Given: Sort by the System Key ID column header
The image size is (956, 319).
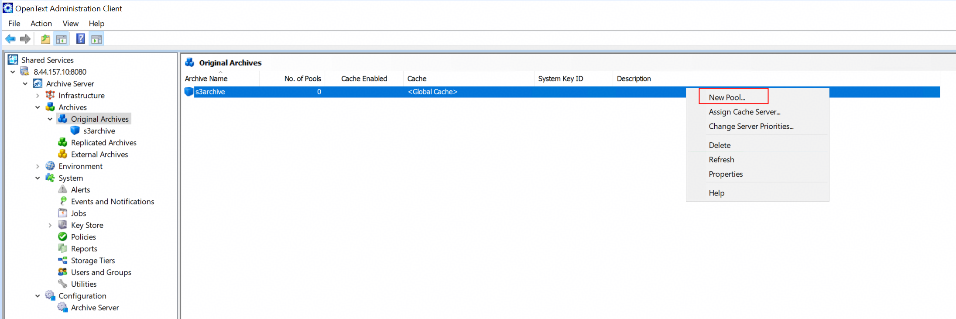Looking at the screenshot, I should click(574, 79).
